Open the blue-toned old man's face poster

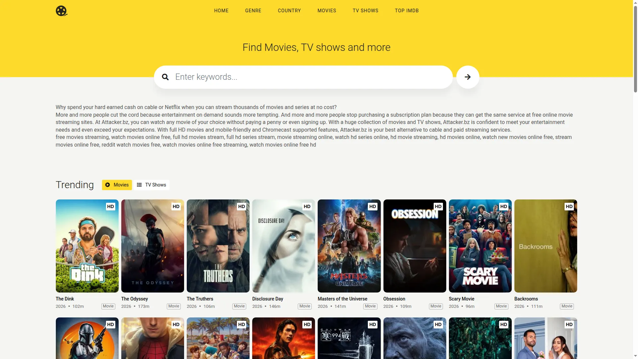[x=415, y=338]
